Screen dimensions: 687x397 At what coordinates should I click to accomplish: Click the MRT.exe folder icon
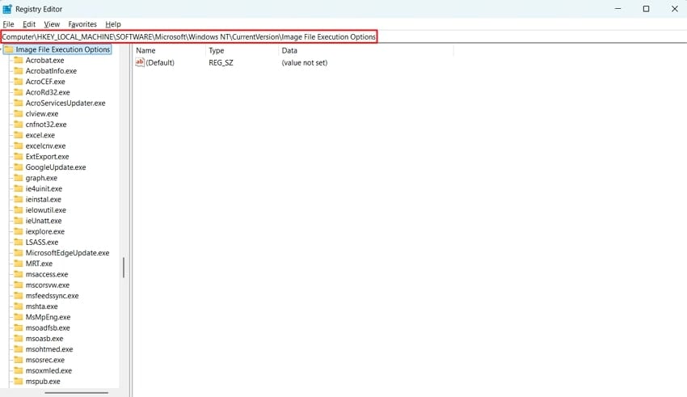click(x=19, y=264)
